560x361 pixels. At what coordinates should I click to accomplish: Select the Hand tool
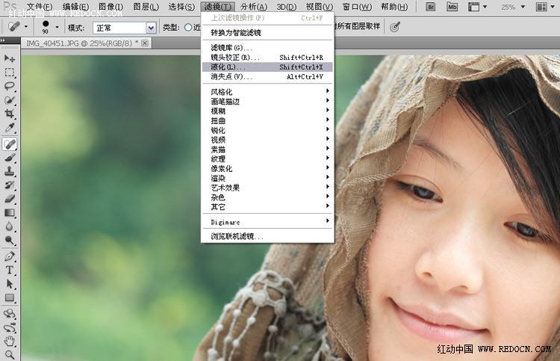click(10, 341)
